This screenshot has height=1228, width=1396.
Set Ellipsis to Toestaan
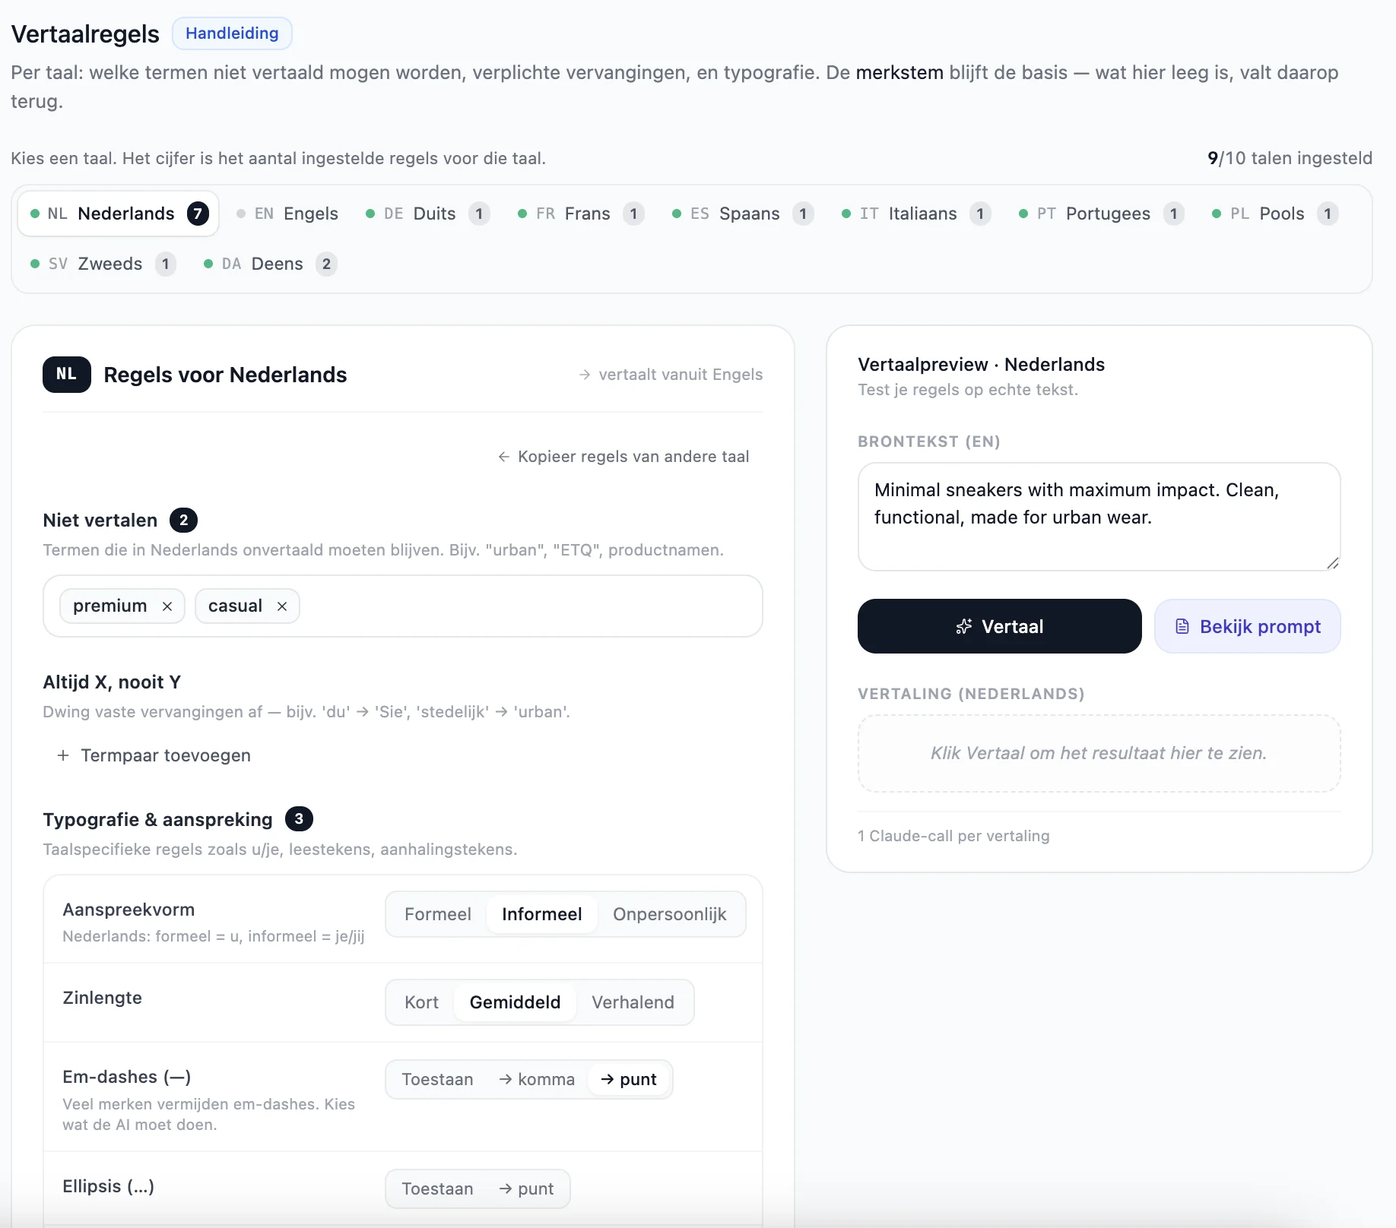coord(438,1188)
